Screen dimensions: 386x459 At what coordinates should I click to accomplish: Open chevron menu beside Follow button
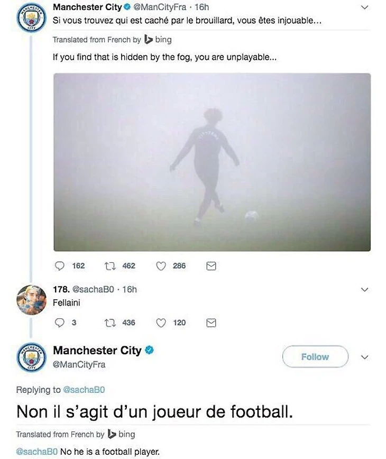[365, 357]
